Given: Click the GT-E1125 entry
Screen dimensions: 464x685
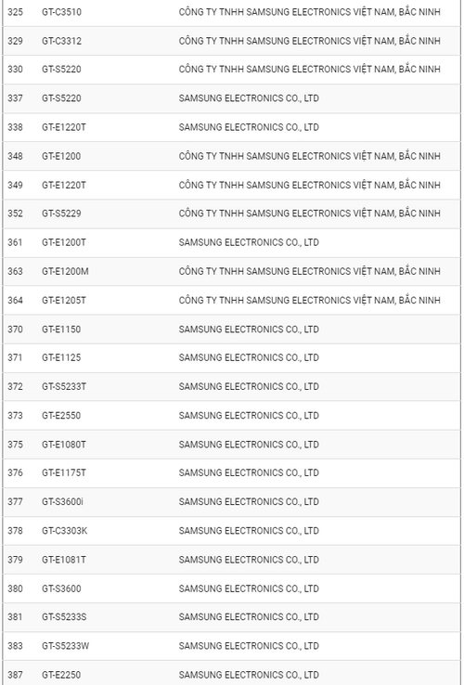Looking at the screenshot, I should tap(61, 357).
